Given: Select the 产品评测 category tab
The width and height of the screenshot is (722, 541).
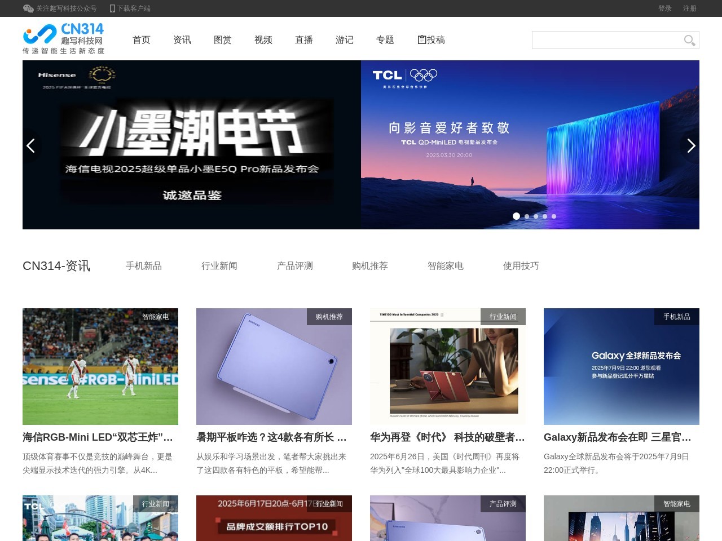Looking at the screenshot, I should 294,265.
